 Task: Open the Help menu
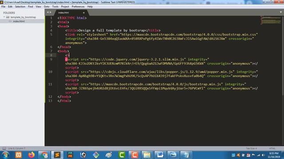click(90, 7)
